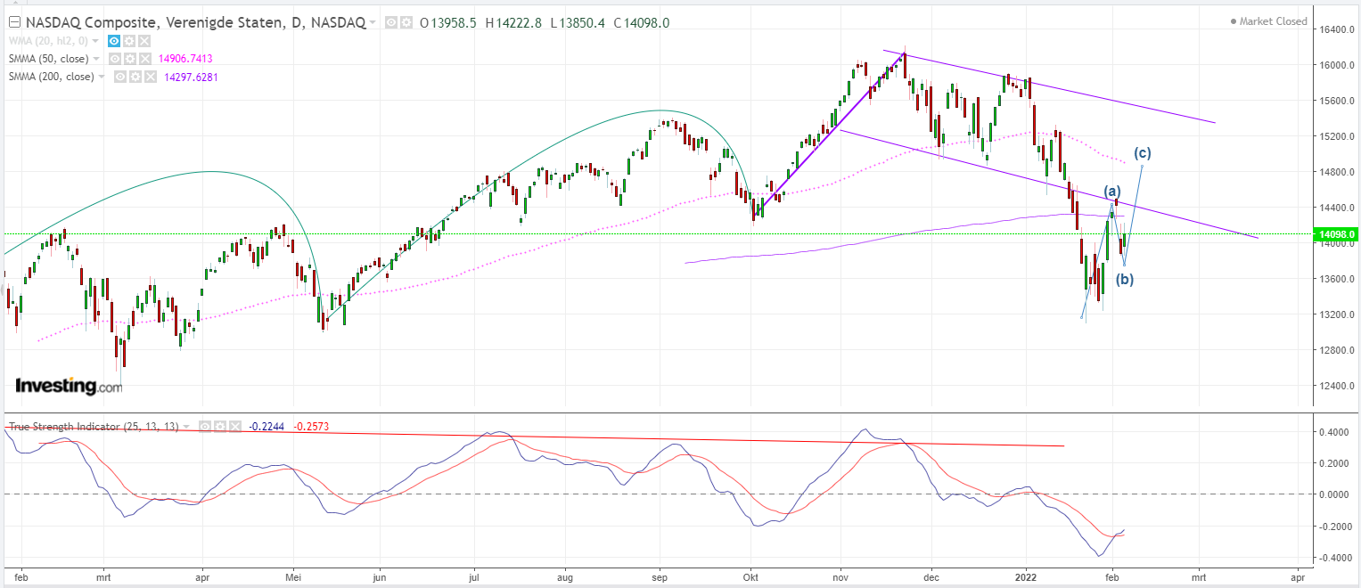This screenshot has height=588, width=1361.
Task: Select the (a) wave label on chart
Action: (x=1112, y=191)
